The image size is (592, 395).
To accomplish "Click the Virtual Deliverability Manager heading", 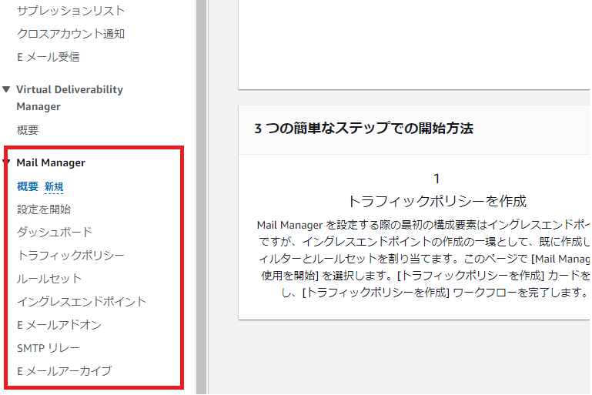I will pos(69,98).
